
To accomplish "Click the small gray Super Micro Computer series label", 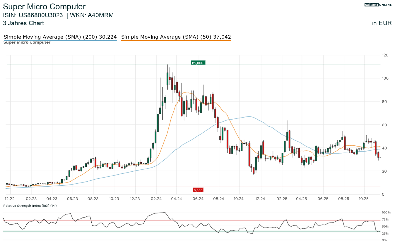I will pos(27,43).
